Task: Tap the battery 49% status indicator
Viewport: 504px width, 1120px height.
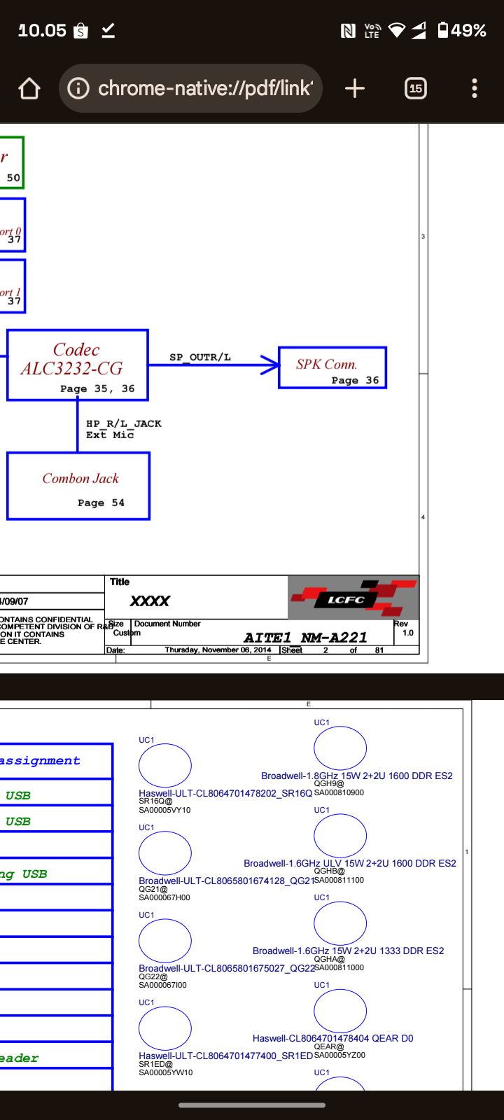Action: point(462,30)
